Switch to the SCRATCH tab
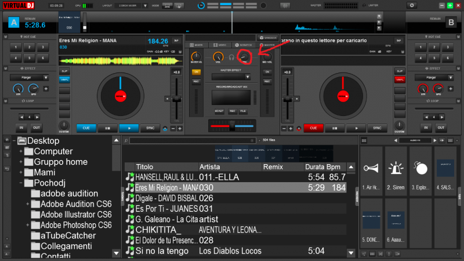Viewport: 464px width, 261px height. [x=243, y=45]
